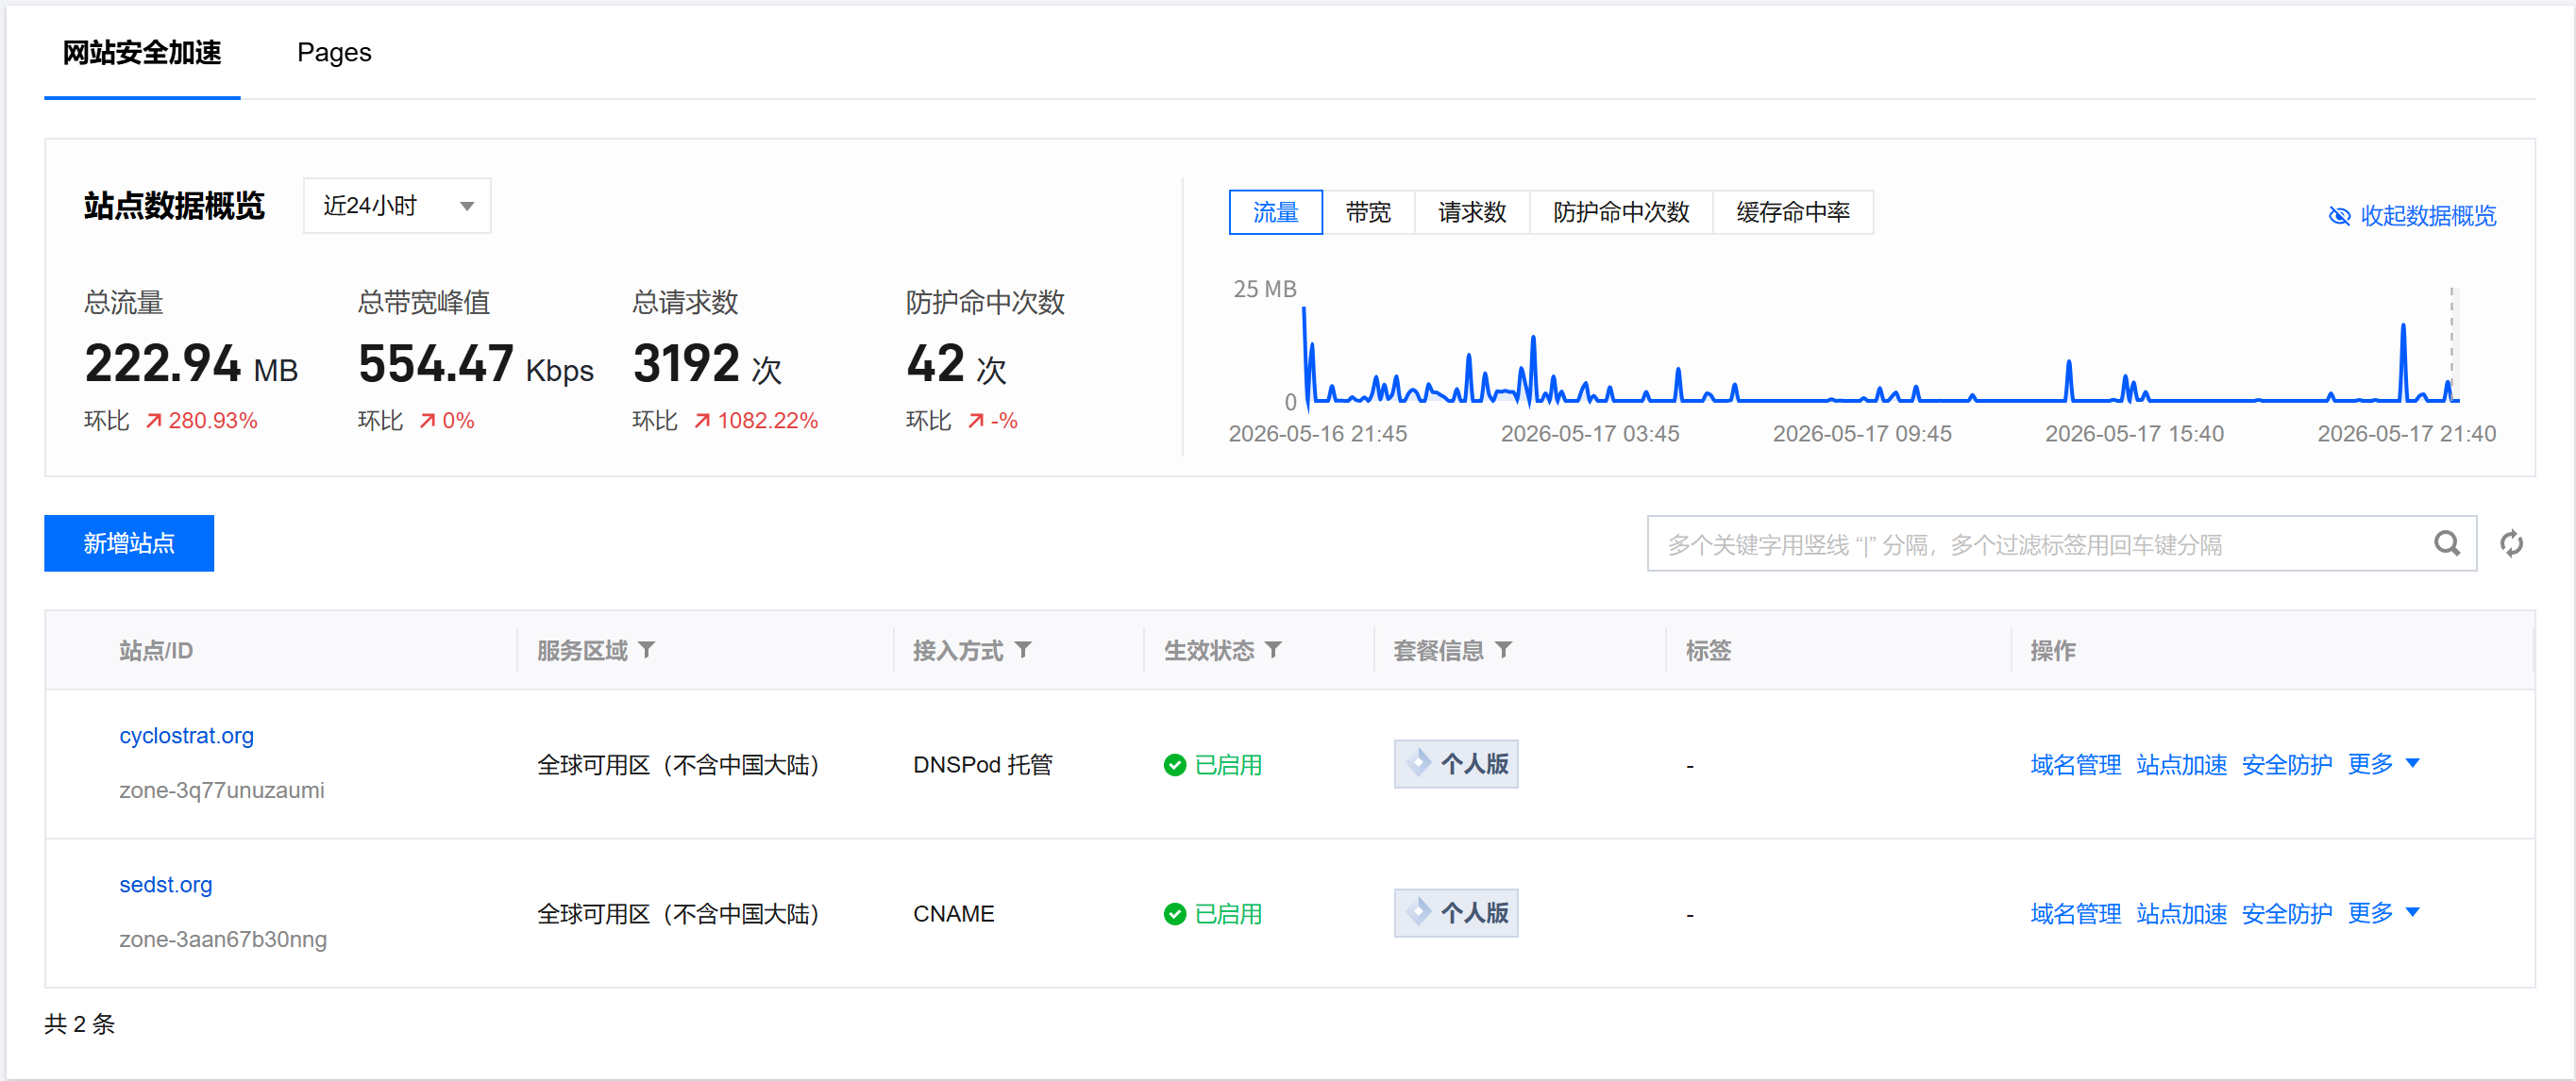The height and width of the screenshot is (1081, 2576).
Task: Click 个人版 plan badge for cyclostrat.org
Action: click(x=1455, y=764)
